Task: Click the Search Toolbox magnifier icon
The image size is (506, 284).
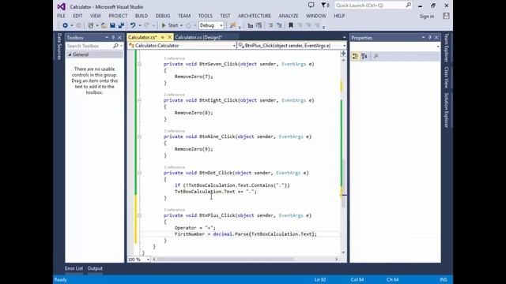Action: (x=115, y=46)
